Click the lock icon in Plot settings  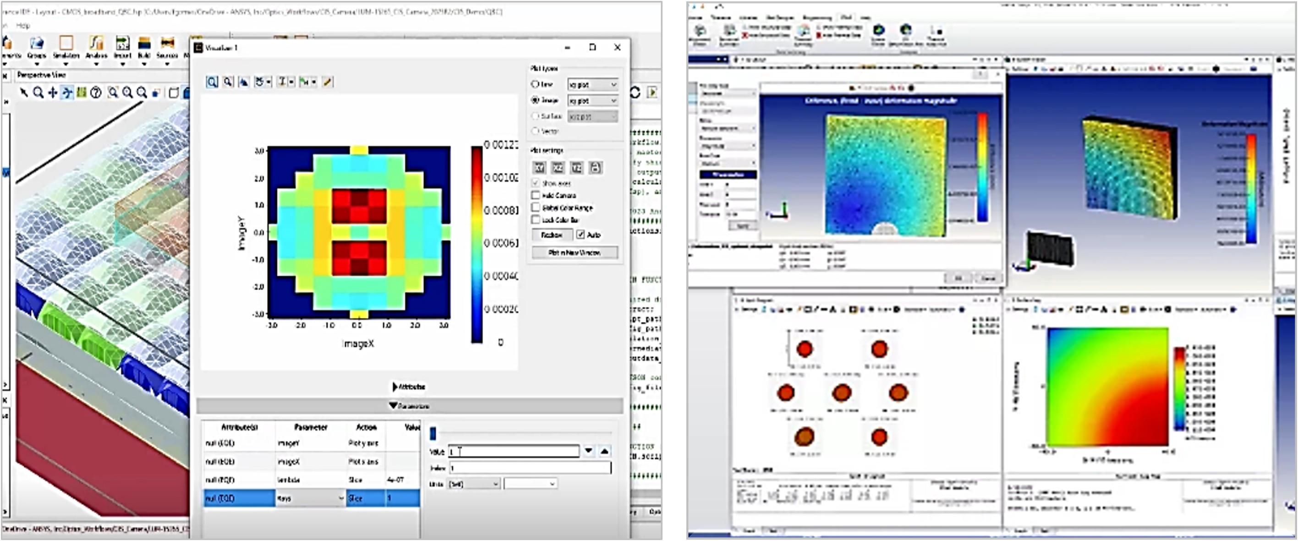[595, 168]
